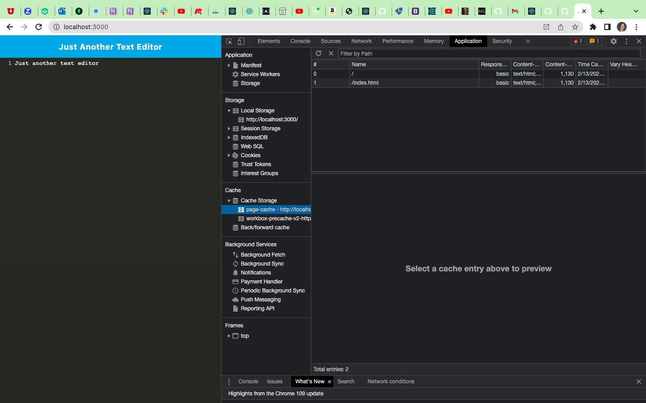This screenshot has width=646, height=403.
Task: Close the What's New drawer tab
Action: [x=329, y=382]
